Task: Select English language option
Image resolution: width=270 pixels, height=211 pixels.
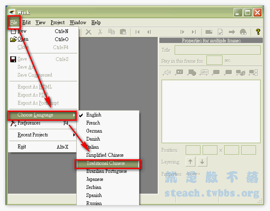Action: click(x=108, y=115)
